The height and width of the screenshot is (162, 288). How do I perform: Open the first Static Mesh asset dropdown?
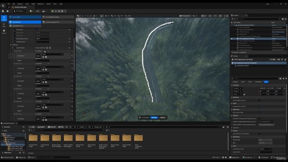53,54
